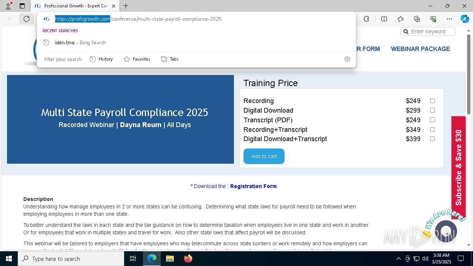
Task: Open the Extensions puzzle icon
Action: (x=366, y=19)
